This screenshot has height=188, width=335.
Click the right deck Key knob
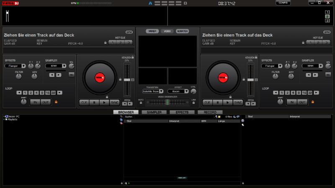(x=291, y=76)
